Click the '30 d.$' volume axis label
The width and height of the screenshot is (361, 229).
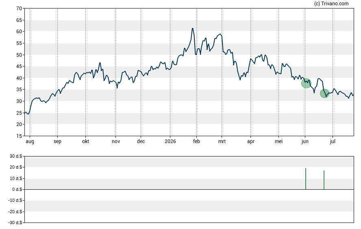pos(16,156)
